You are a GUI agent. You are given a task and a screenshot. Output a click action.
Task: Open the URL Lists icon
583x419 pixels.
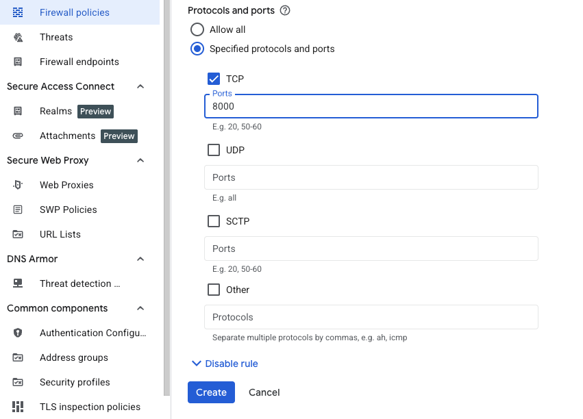coord(17,234)
